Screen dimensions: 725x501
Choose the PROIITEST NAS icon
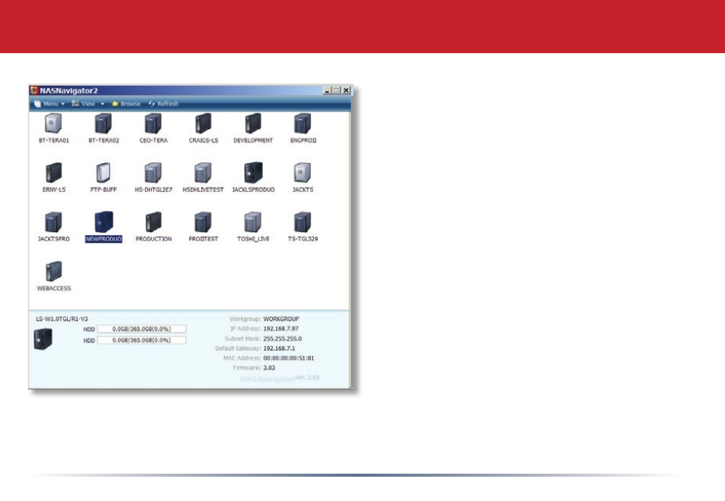pyautogui.click(x=203, y=222)
